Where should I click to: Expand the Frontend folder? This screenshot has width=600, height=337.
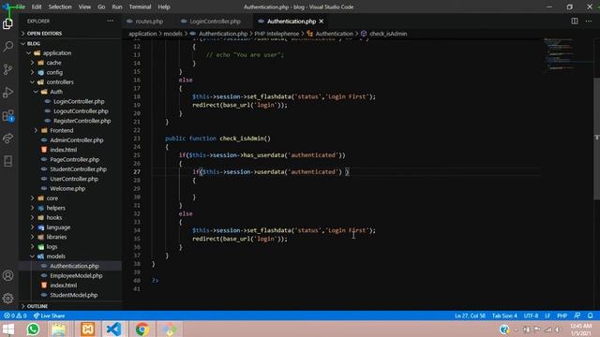pos(61,130)
